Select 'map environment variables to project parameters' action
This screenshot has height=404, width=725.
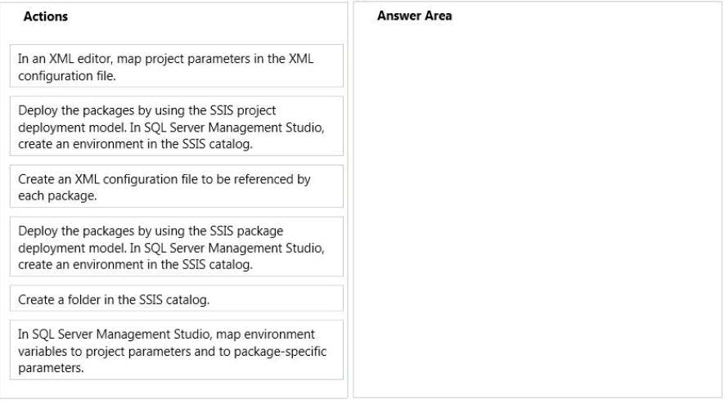click(x=176, y=350)
